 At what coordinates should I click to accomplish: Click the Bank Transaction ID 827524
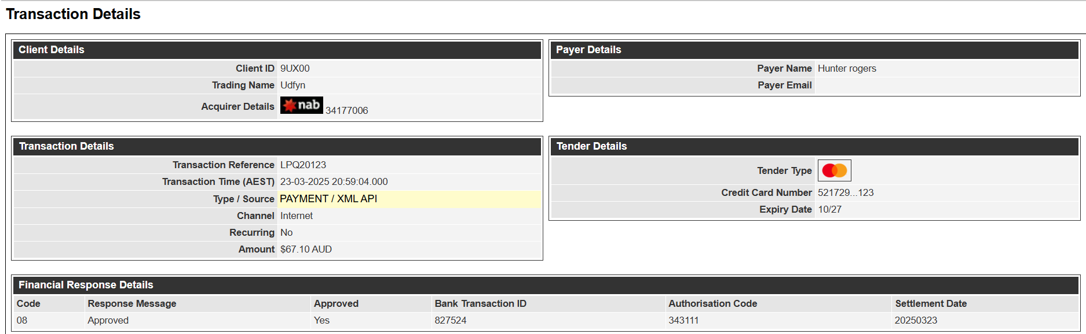450,320
